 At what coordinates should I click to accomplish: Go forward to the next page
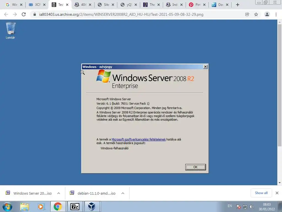(x=15, y=14)
